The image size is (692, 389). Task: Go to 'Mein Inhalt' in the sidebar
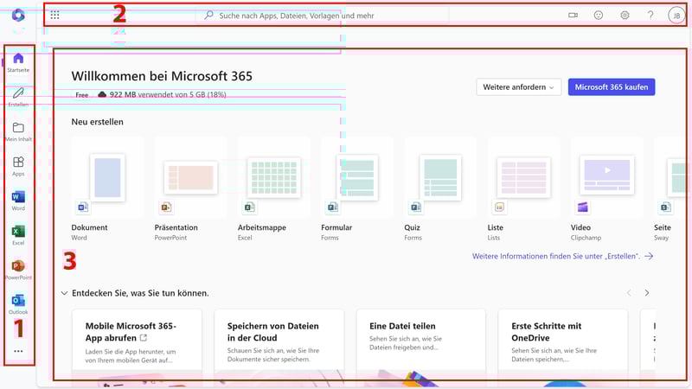18,131
